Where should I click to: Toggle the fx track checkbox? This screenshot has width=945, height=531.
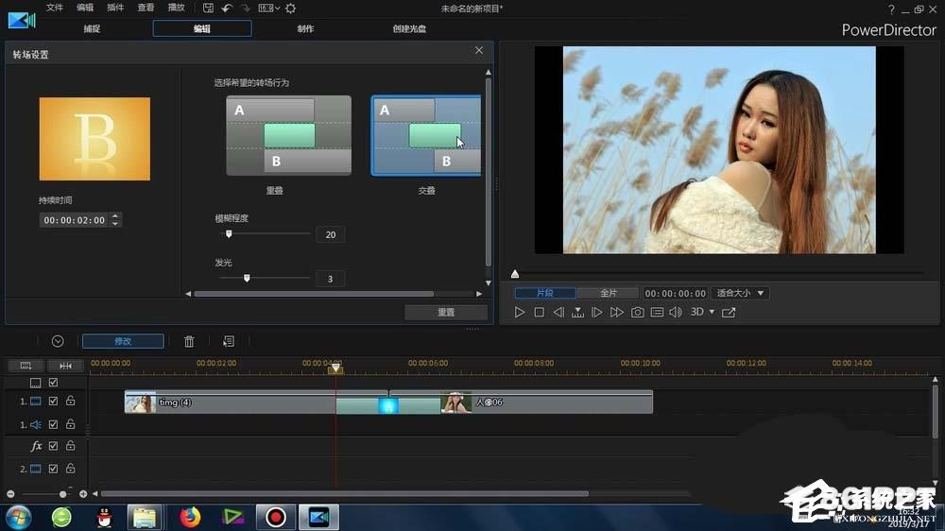tap(53, 446)
